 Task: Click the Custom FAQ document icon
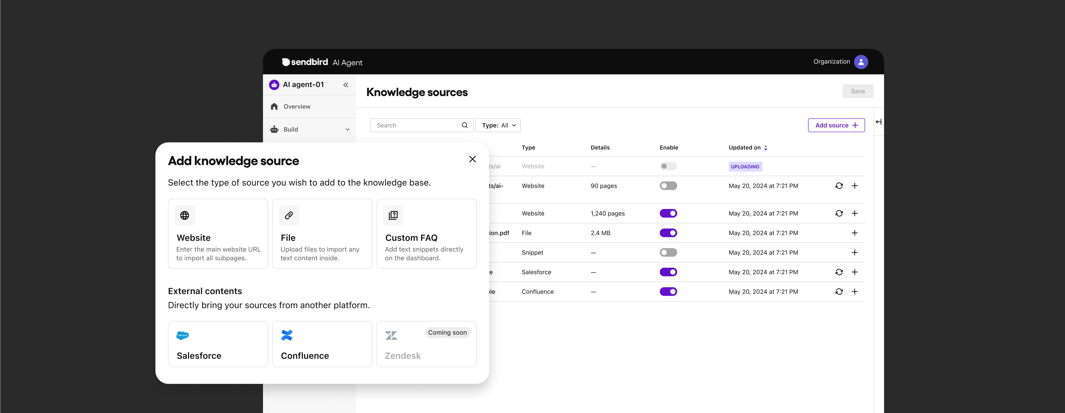pos(393,215)
